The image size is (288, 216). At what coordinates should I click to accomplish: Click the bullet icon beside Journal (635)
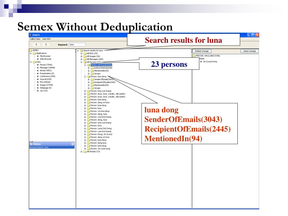point(38,79)
